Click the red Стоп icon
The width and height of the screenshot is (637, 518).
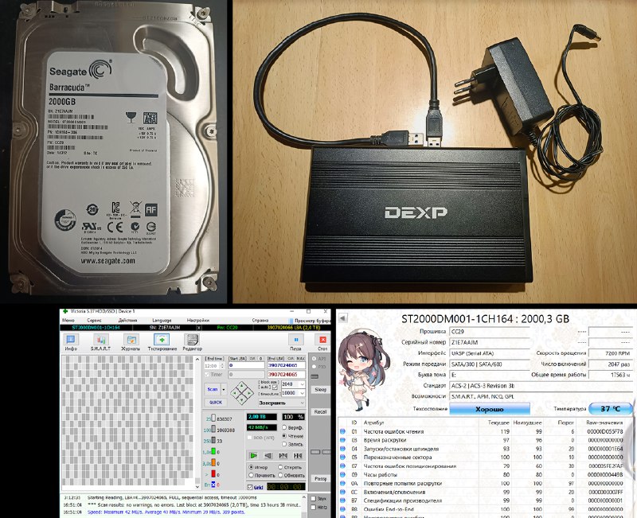point(322,340)
